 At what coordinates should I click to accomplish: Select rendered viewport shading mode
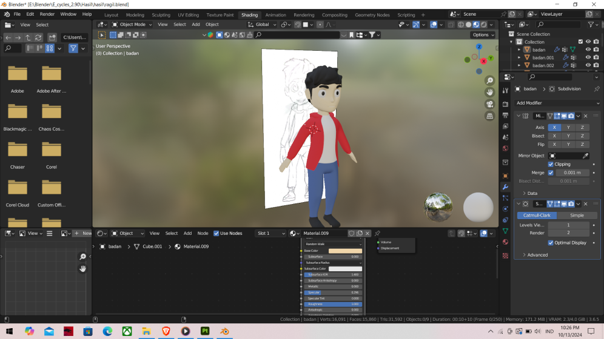click(x=484, y=25)
